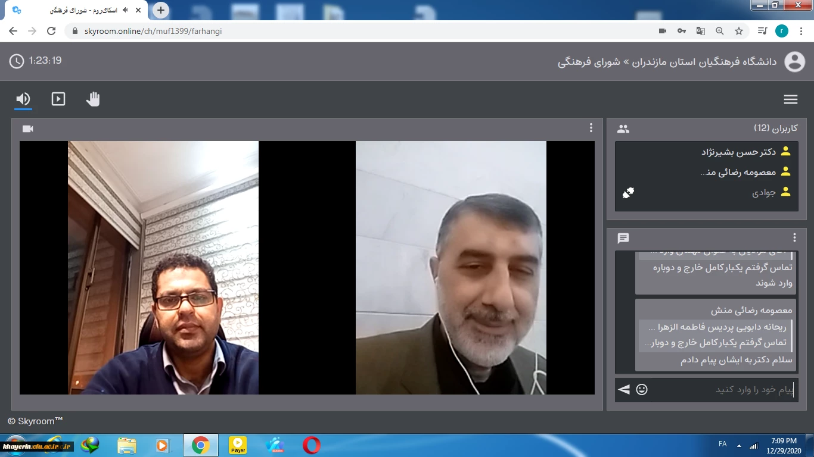The height and width of the screenshot is (457, 814).
Task: Bookmark this page with star icon
Action: pyautogui.click(x=739, y=31)
